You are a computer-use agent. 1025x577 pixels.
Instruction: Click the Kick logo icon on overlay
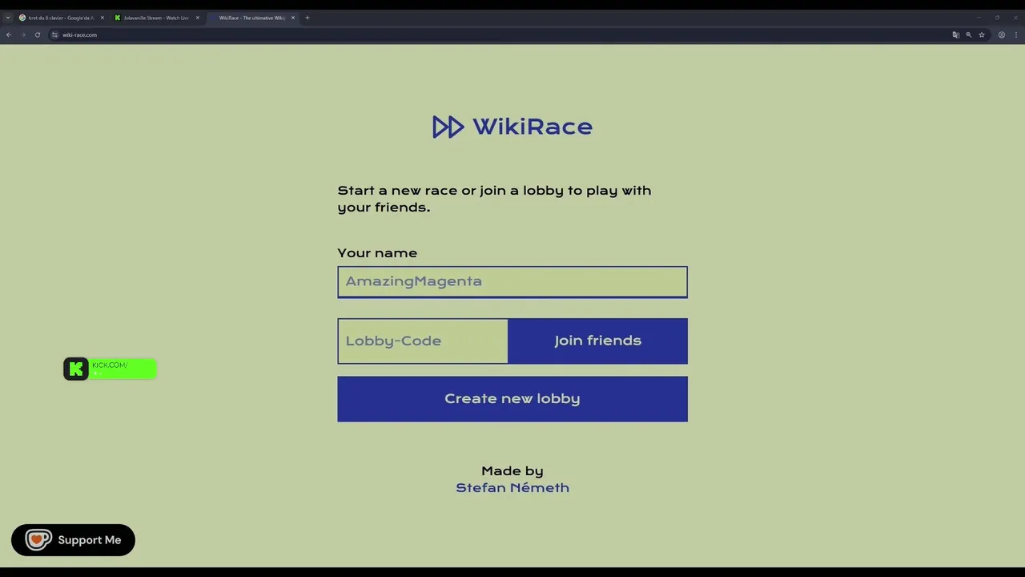[76, 369]
